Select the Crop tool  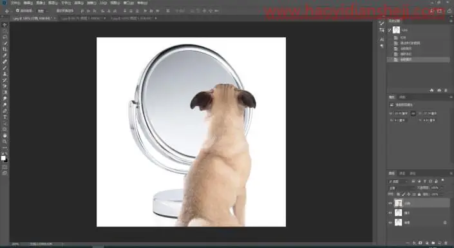tap(5, 49)
